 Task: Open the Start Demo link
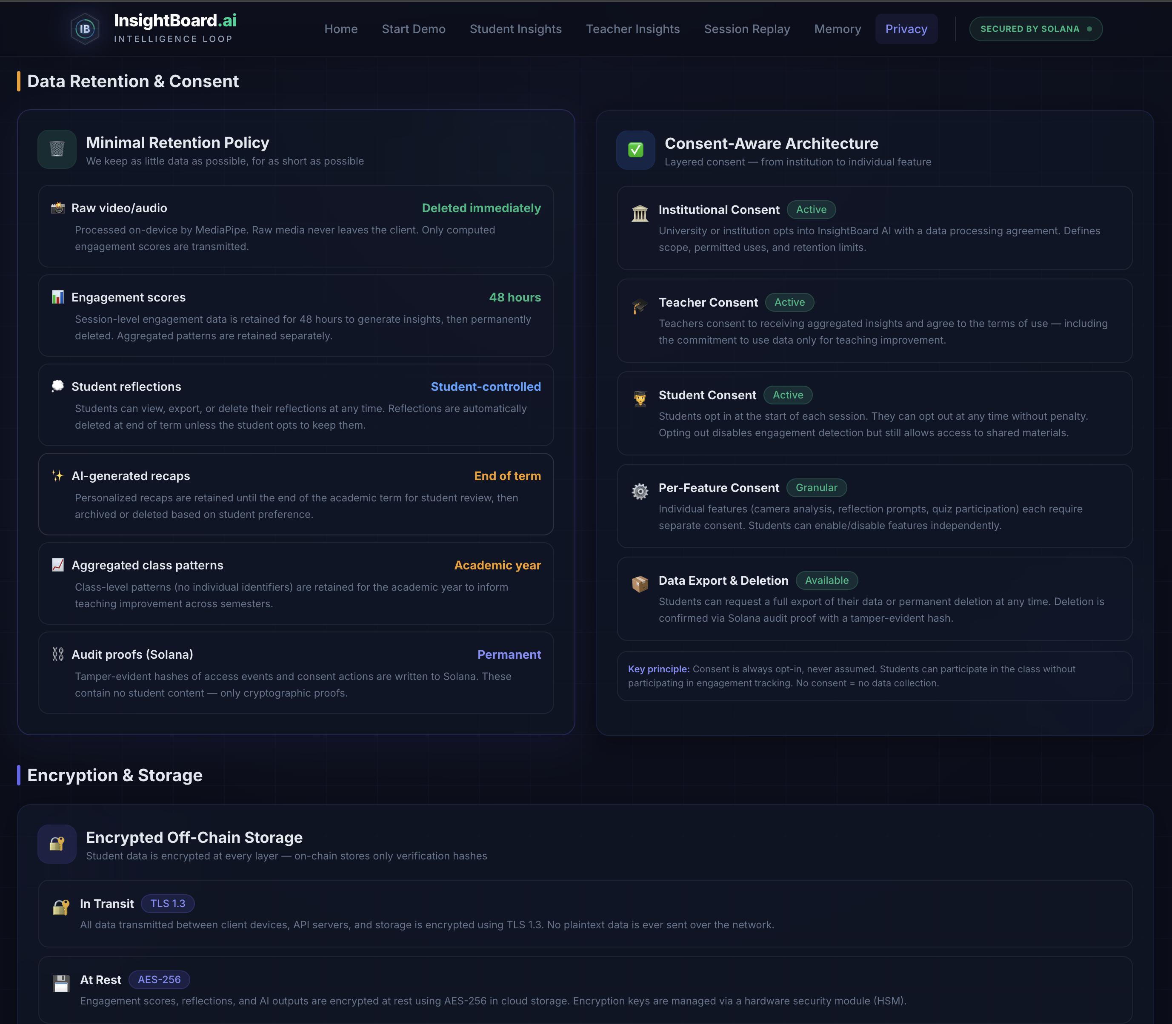pyautogui.click(x=413, y=29)
